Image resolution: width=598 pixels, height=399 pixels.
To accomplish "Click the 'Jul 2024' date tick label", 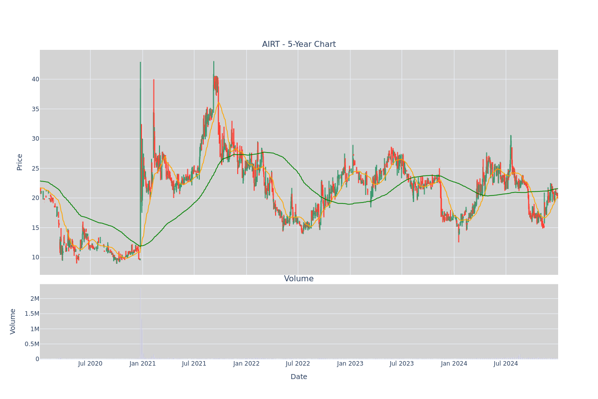I will 506,364.
